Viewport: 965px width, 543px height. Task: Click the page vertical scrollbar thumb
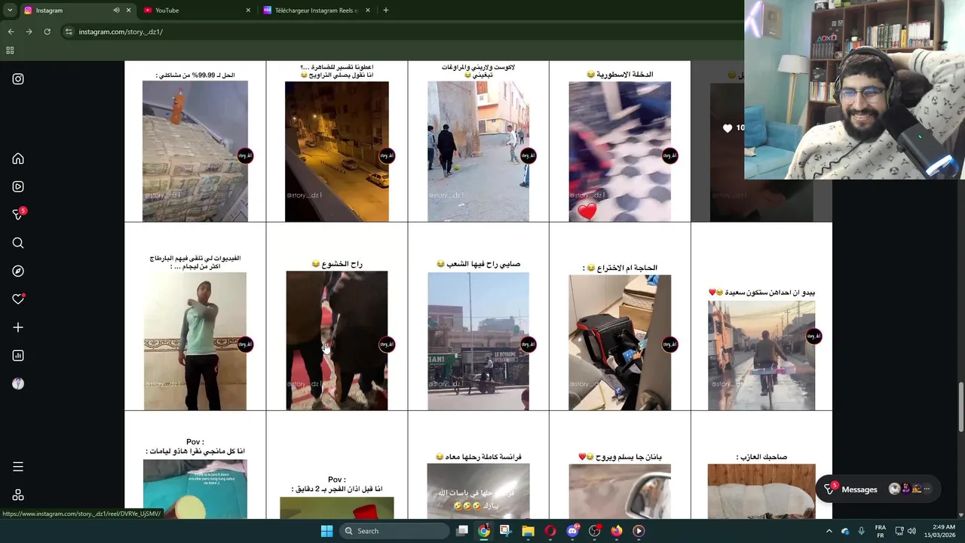click(x=960, y=408)
